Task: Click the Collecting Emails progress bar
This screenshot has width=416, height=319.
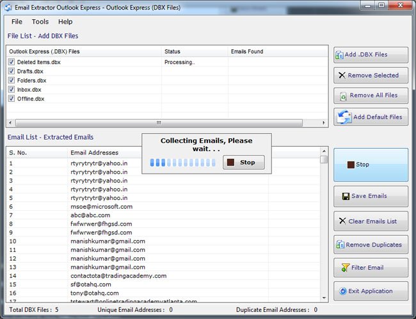Action: click(183, 162)
